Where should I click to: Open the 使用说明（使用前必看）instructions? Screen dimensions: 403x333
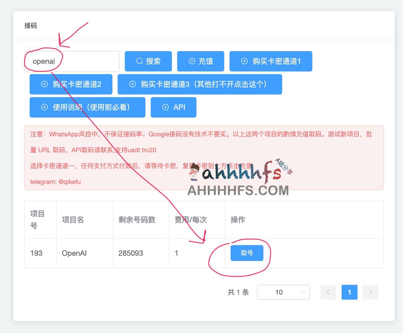coord(91,107)
